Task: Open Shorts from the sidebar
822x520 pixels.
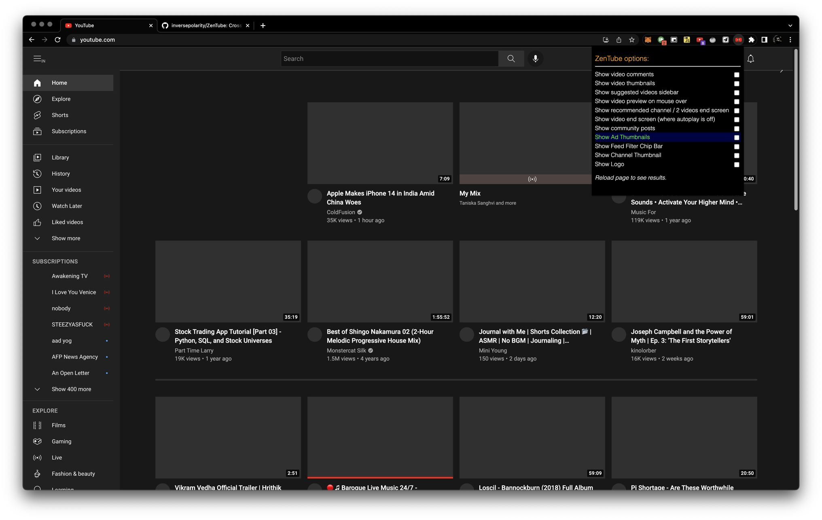Action: (60, 115)
